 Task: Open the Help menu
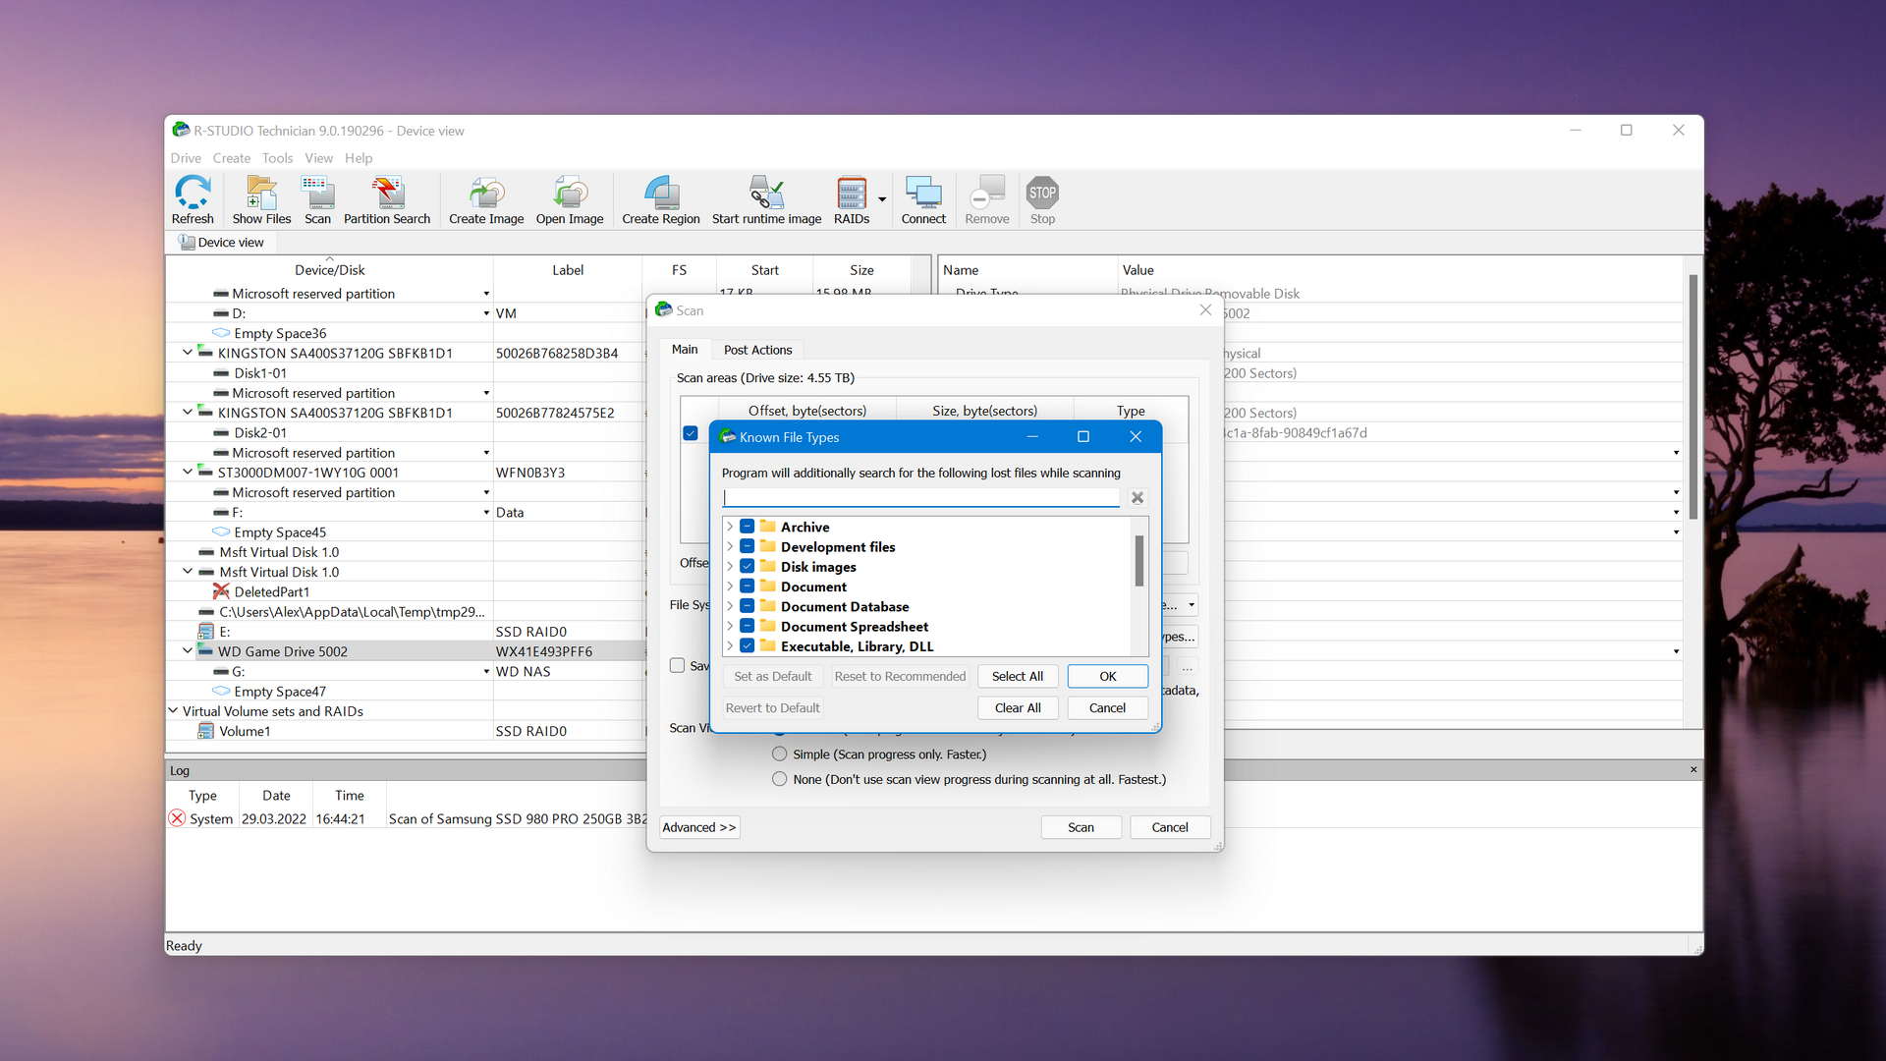(x=359, y=158)
